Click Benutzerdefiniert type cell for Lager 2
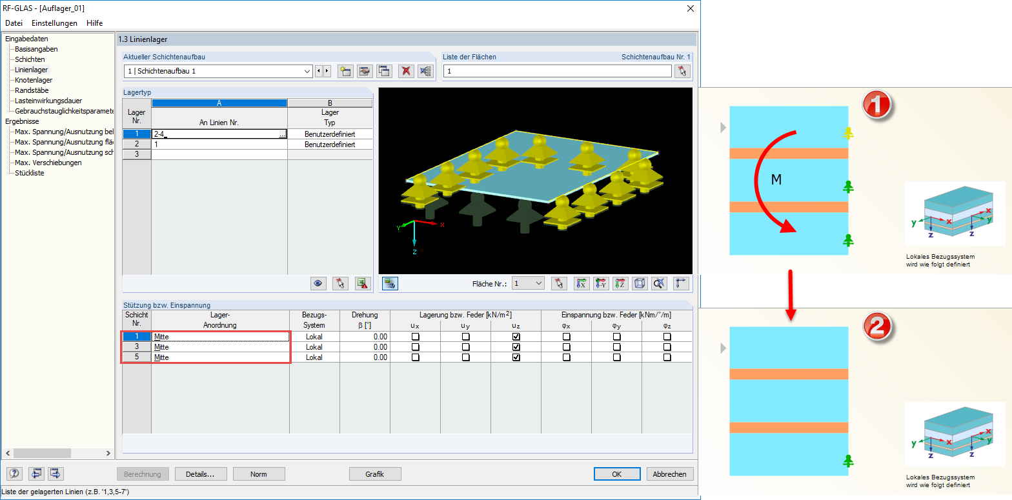 pyautogui.click(x=330, y=145)
